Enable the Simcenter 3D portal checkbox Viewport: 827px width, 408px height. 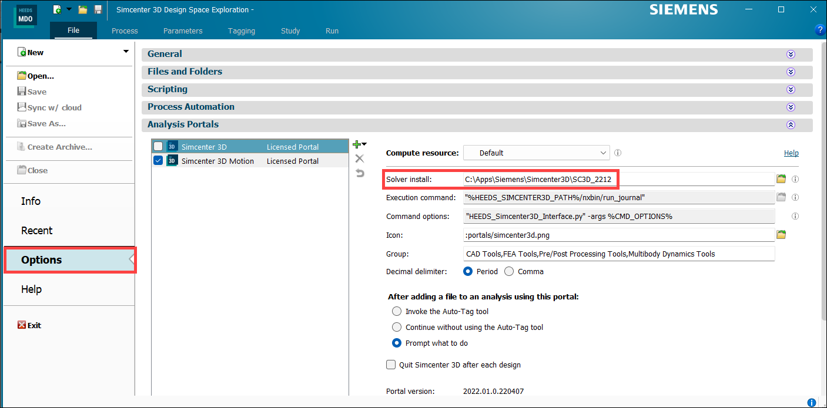point(158,147)
